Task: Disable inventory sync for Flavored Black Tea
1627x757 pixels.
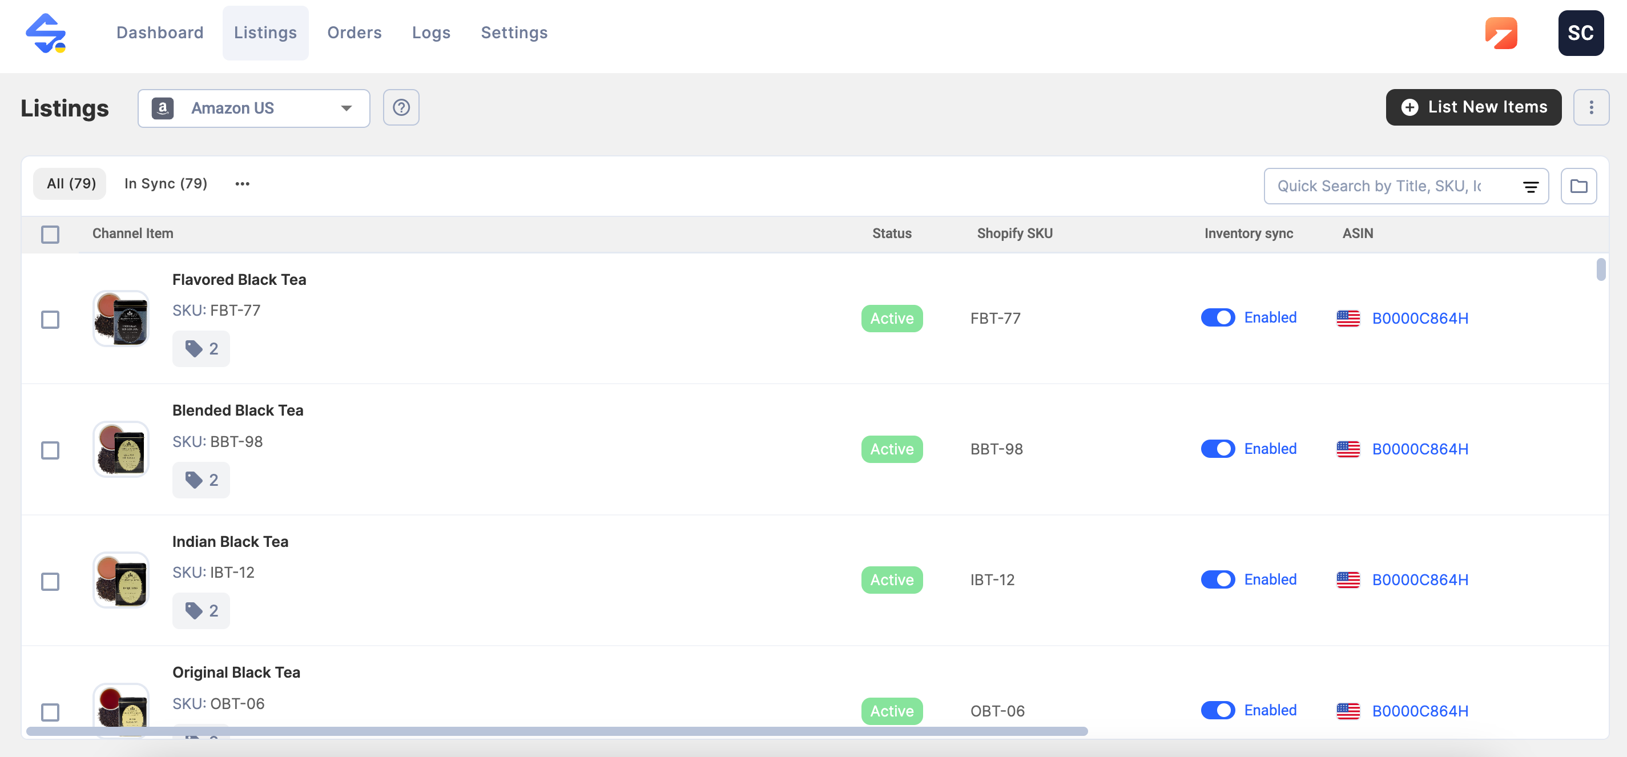Action: click(x=1217, y=317)
